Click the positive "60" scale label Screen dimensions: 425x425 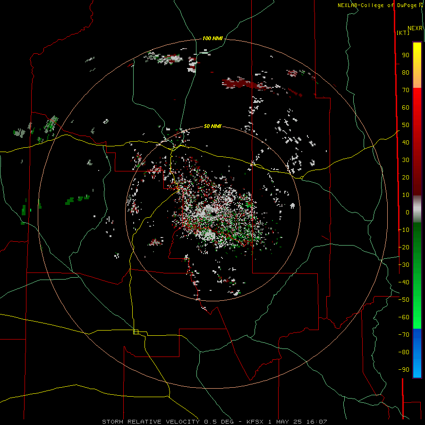click(406, 108)
